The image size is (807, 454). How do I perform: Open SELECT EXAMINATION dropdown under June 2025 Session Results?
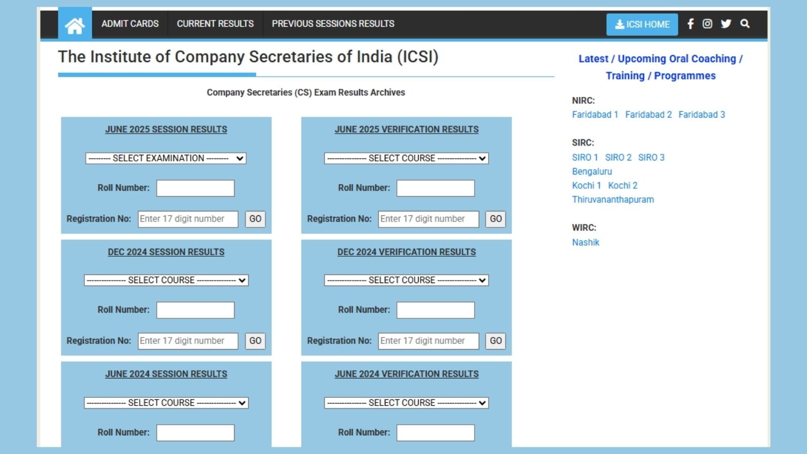coord(166,158)
